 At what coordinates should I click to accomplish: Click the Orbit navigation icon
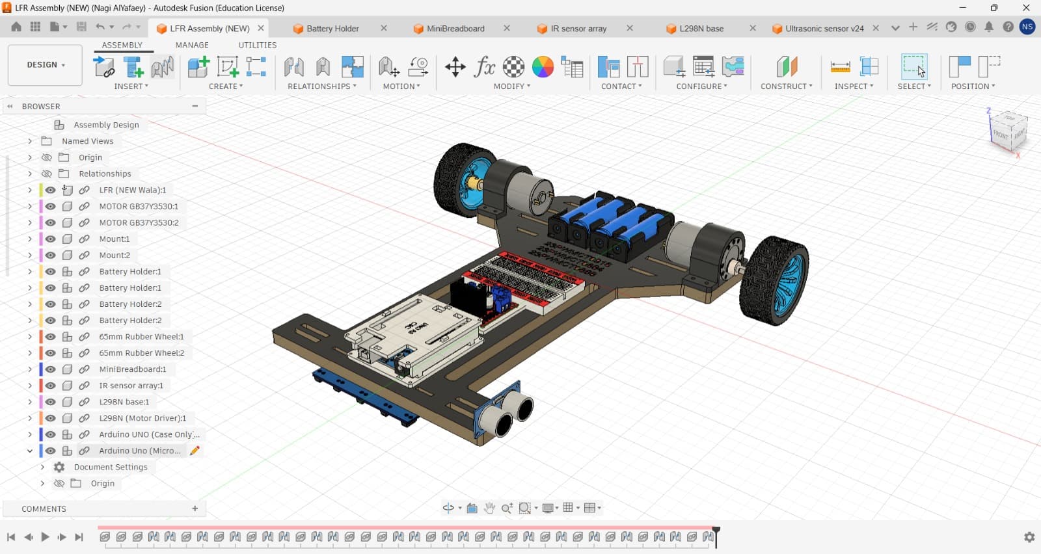(x=448, y=508)
